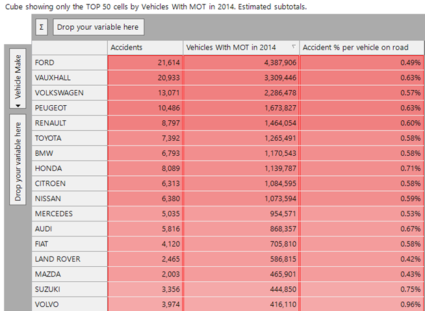
Task: Click the BMW row header
Action: click(x=70, y=153)
